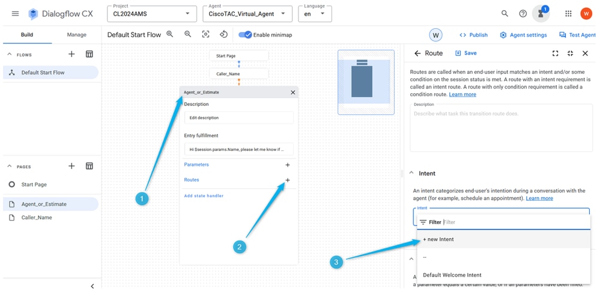
Task: Click the Entry fulfillment text field
Action: pyautogui.click(x=239, y=149)
